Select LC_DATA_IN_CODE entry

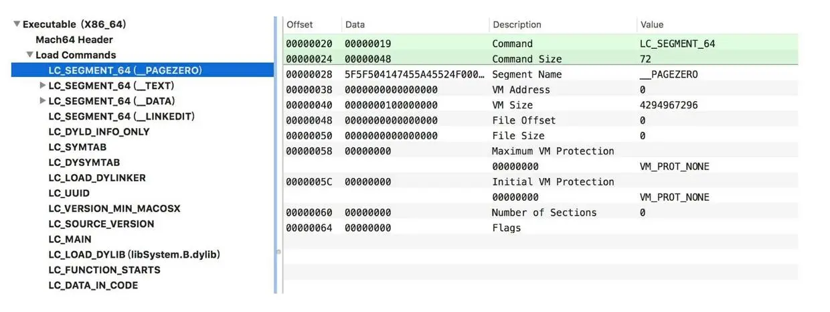click(93, 286)
